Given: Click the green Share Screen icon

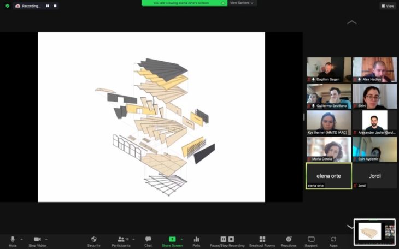Looking at the screenshot, I should click(172, 239).
